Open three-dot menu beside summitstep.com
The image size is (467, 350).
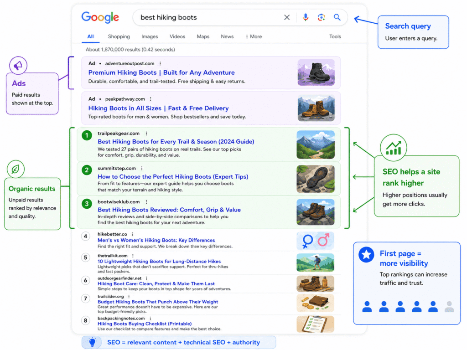(142, 168)
